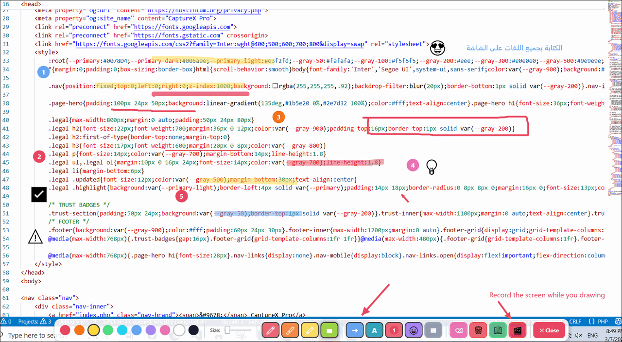Pick the pink color swatch
This screenshot has height=342, width=622.
(x=165, y=330)
